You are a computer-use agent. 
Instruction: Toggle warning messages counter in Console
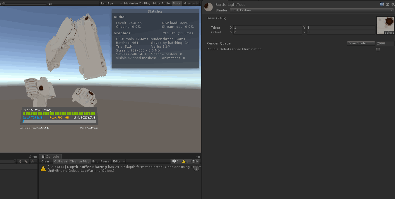[x=185, y=161]
